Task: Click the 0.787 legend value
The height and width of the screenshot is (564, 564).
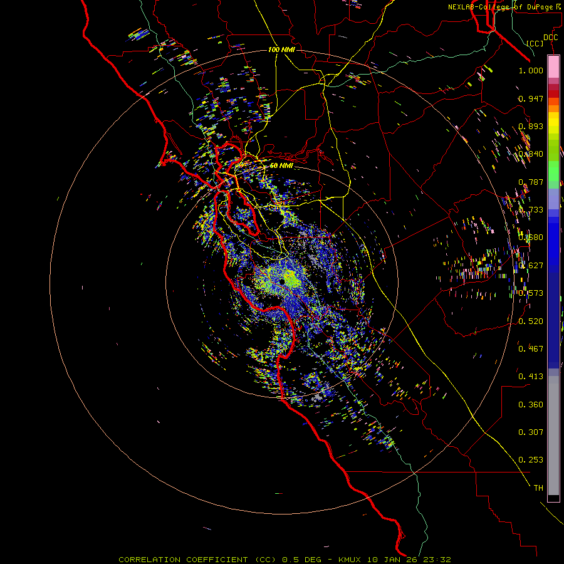Action: (x=531, y=182)
